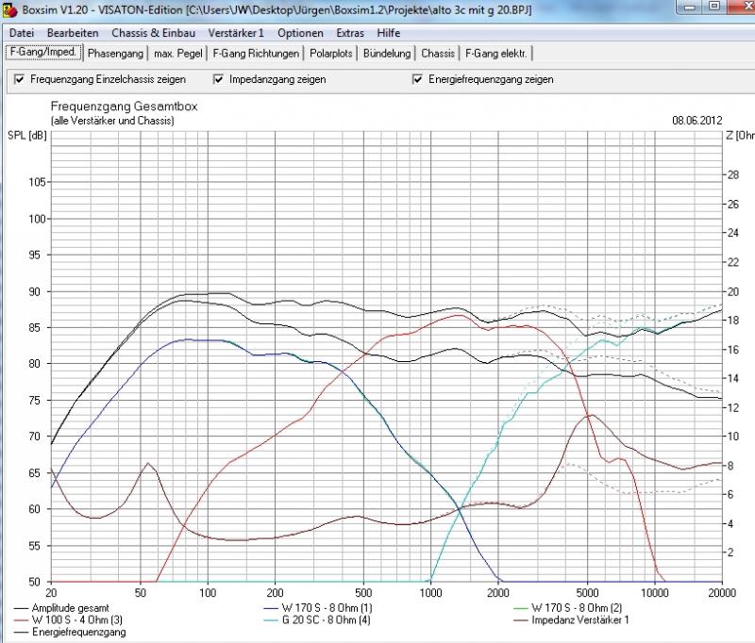Open the Hilfe menu
This screenshot has width=755, height=643.
click(389, 33)
